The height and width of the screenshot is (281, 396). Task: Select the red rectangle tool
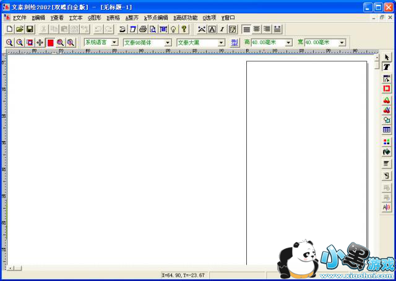(386, 89)
